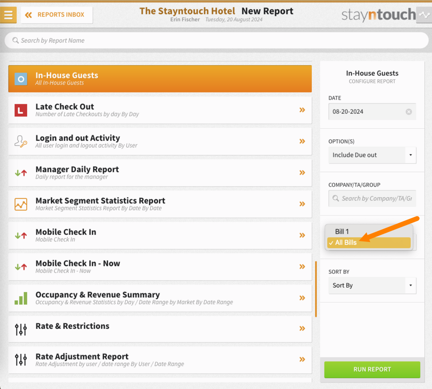This screenshot has height=389, width=432.
Task: Click the search magnifier icon in report search
Action: pyautogui.click(x=15, y=40)
